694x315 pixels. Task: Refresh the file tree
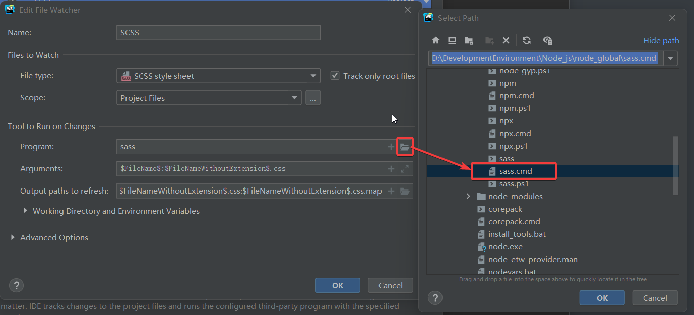tap(526, 40)
